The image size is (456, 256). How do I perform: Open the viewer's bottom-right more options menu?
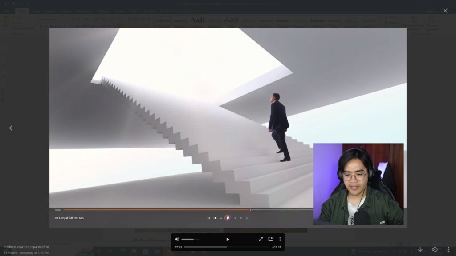pos(448,249)
